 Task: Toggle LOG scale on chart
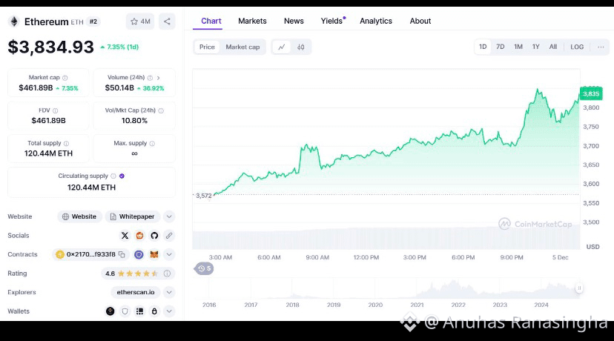pyautogui.click(x=577, y=47)
